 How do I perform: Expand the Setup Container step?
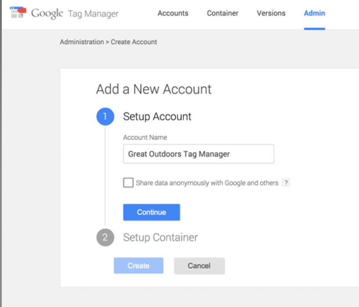click(160, 237)
